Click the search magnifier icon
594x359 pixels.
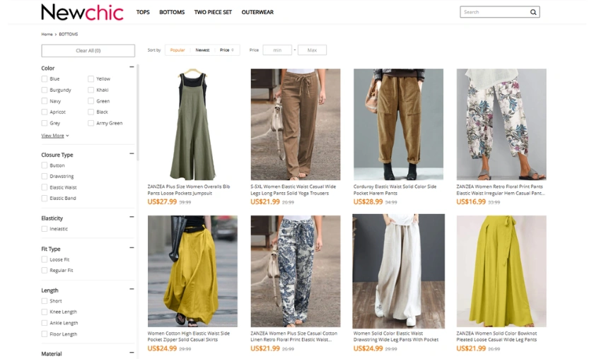pos(533,12)
